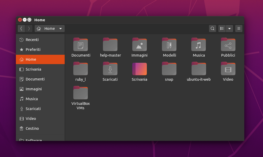This screenshot has width=263, height=157.
Task: Open the hamburger main menu
Action: [x=239, y=29]
